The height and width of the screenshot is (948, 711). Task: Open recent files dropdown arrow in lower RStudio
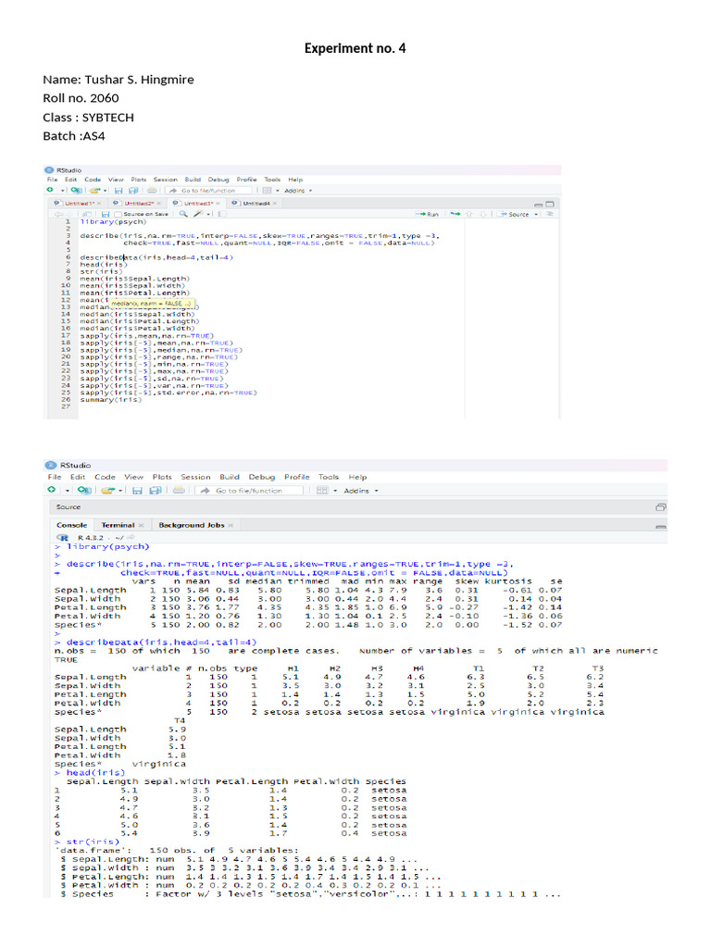[120, 491]
